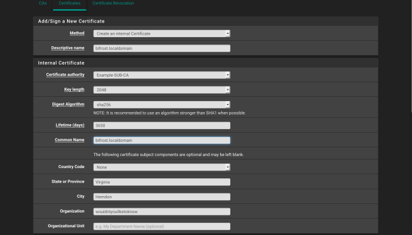Click the Lifetime (days) field
Image resolution: width=412 pixels, height=235 pixels.
[162, 125]
